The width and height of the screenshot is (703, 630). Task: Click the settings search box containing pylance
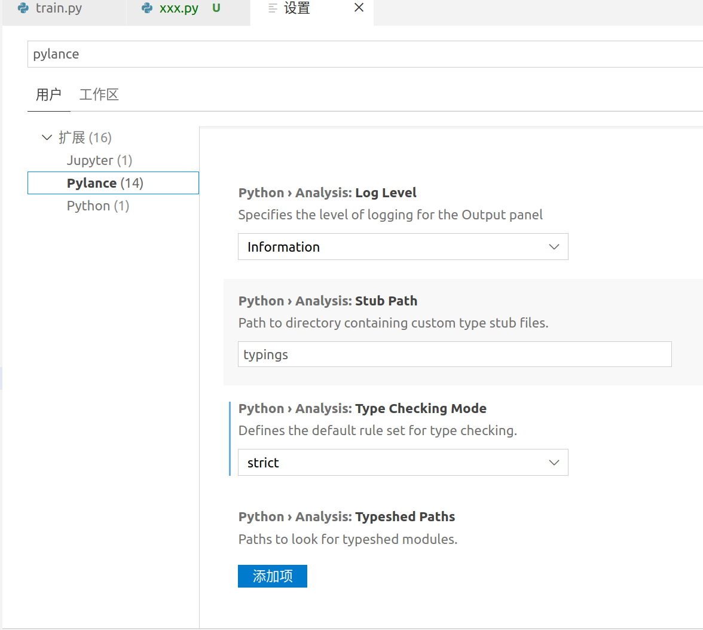tap(359, 54)
